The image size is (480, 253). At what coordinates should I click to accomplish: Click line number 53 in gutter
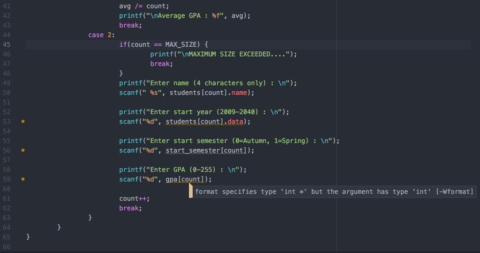point(7,122)
